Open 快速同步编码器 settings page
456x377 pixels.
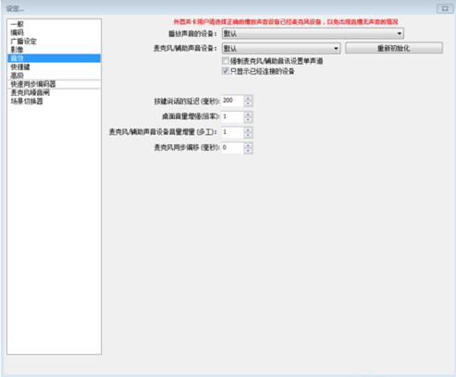(x=54, y=84)
